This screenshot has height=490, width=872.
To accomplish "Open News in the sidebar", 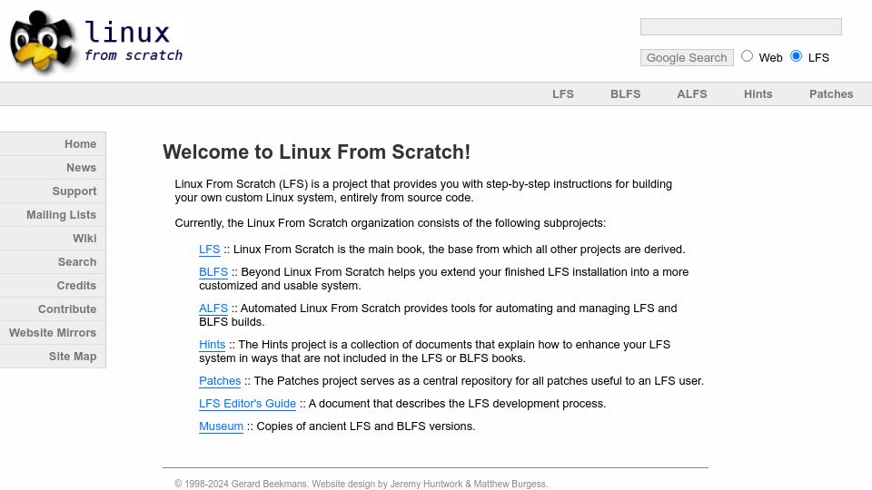I will pos(53,168).
